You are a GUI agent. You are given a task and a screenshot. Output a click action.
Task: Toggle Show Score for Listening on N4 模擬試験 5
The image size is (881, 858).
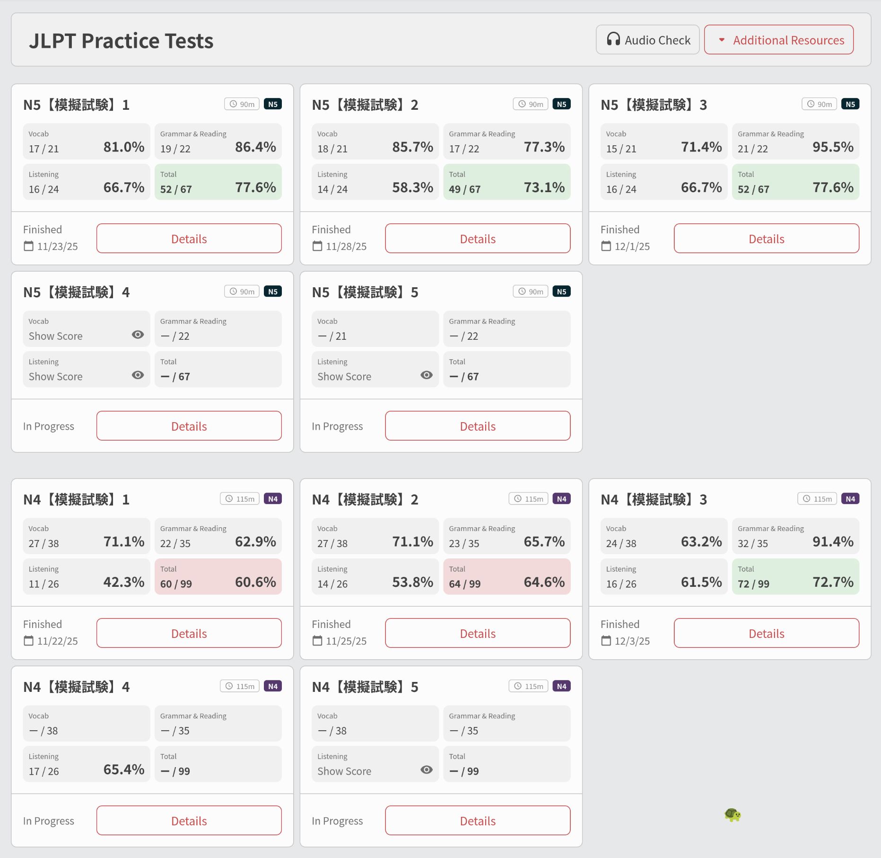(426, 770)
